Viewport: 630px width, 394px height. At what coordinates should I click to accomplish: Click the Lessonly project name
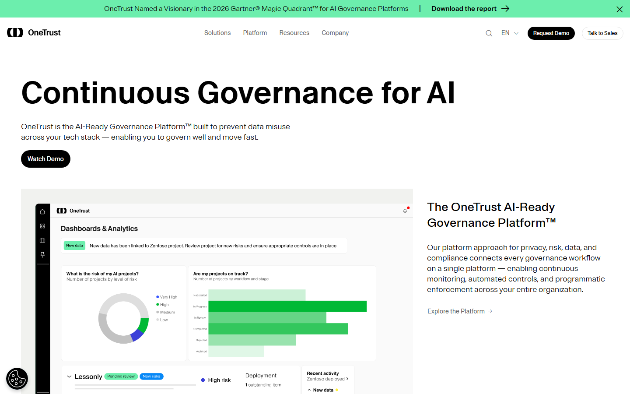(x=88, y=376)
